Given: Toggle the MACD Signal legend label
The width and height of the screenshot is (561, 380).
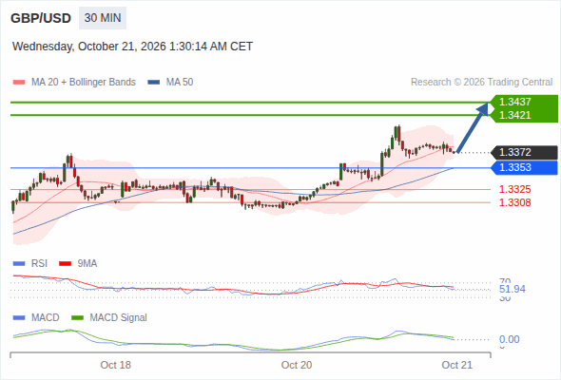Looking at the screenshot, I should [119, 318].
